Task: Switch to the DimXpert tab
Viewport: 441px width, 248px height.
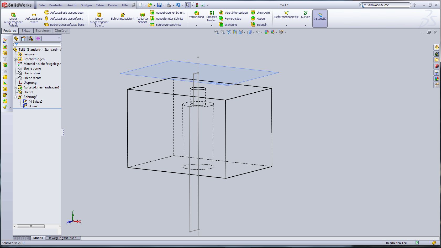Action: tap(62, 31)
